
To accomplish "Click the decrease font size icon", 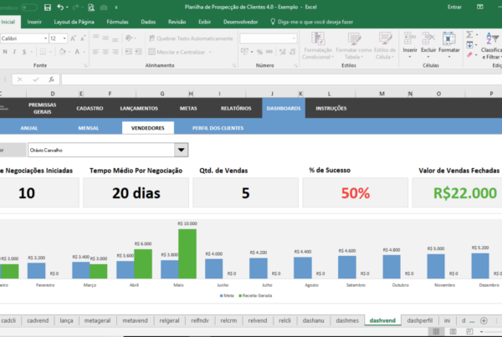I will coord(83,38).
